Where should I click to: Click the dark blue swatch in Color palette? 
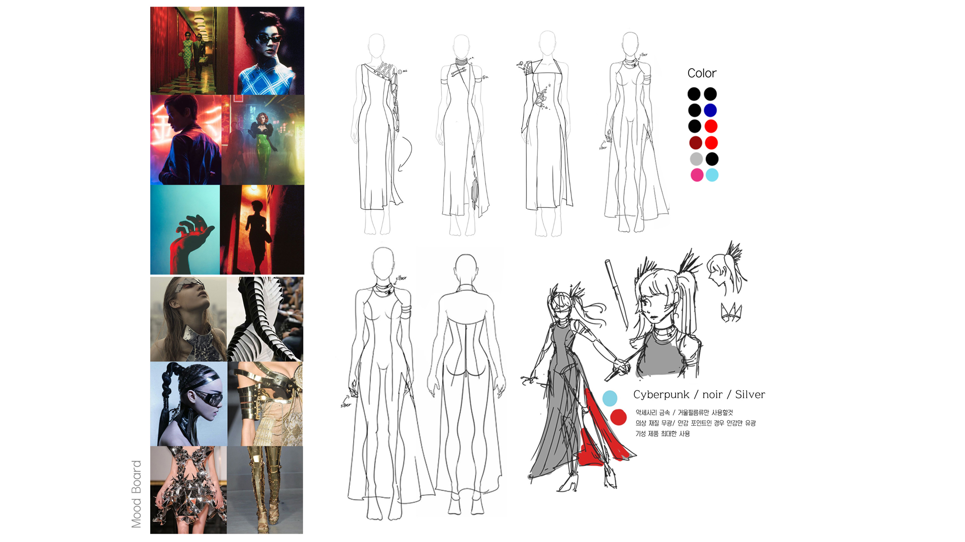[710, 110]
